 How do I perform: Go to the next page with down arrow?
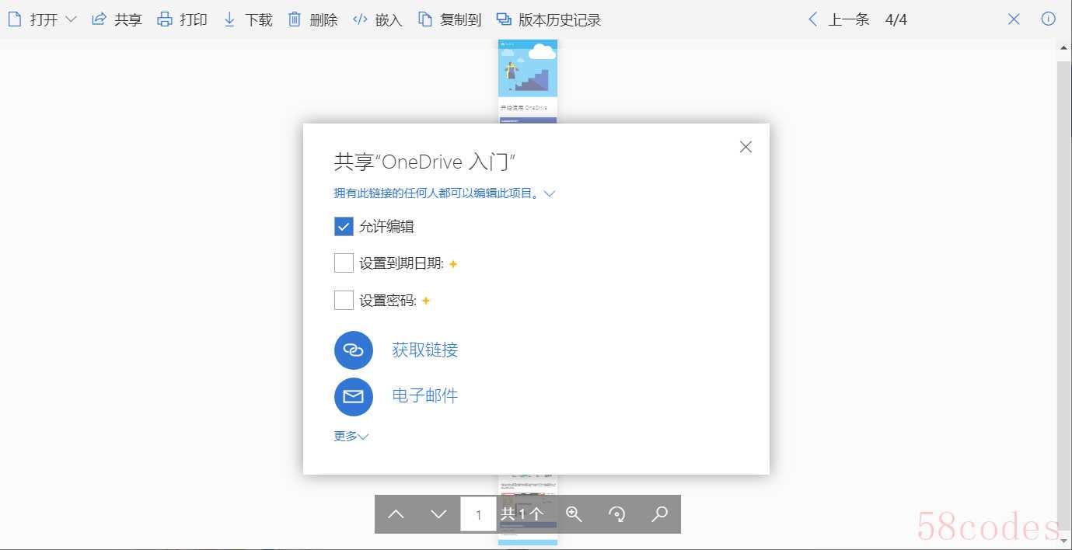coord(438,514)
